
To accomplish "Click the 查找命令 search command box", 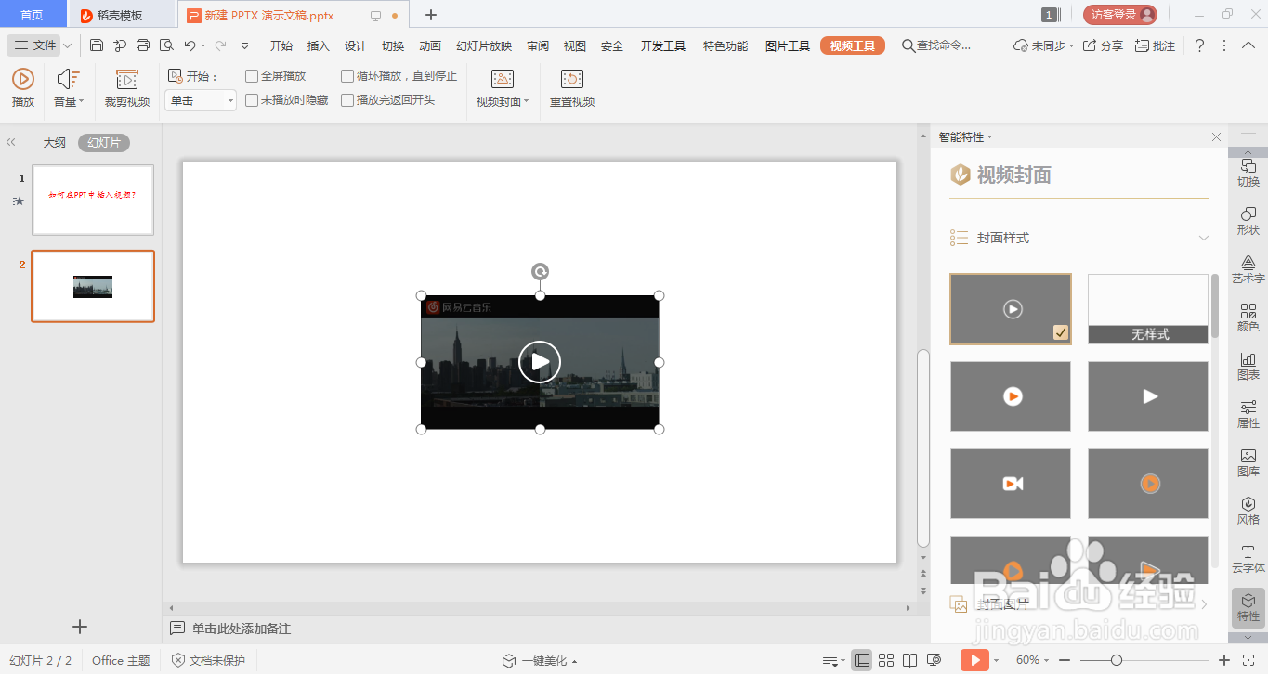I will 936,45.
